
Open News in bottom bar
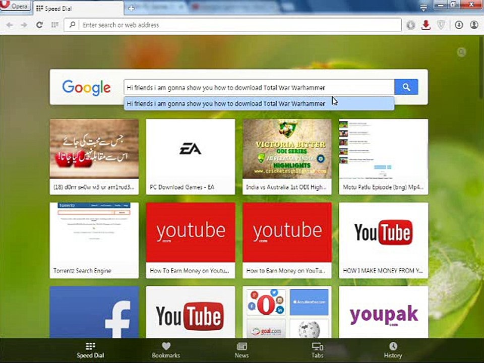[241, 350]
